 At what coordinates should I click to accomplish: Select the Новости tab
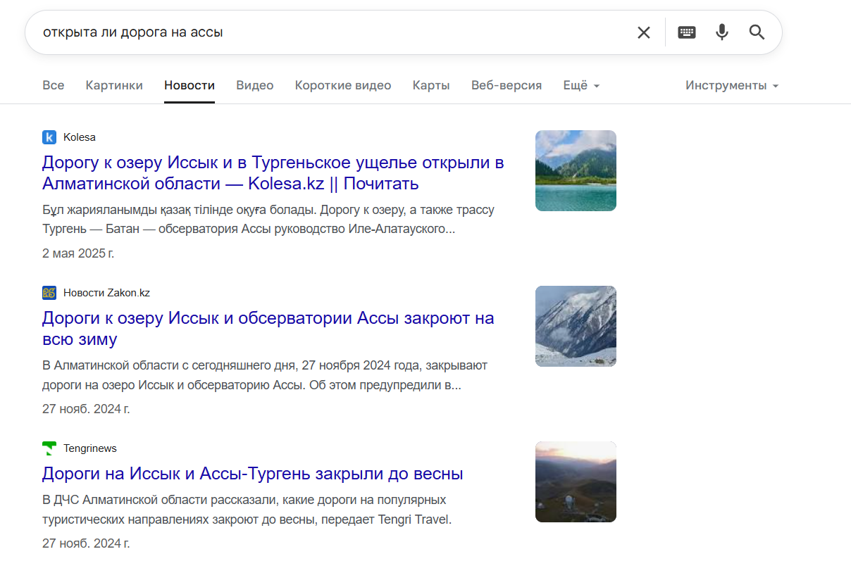click(x=190, y=85)
